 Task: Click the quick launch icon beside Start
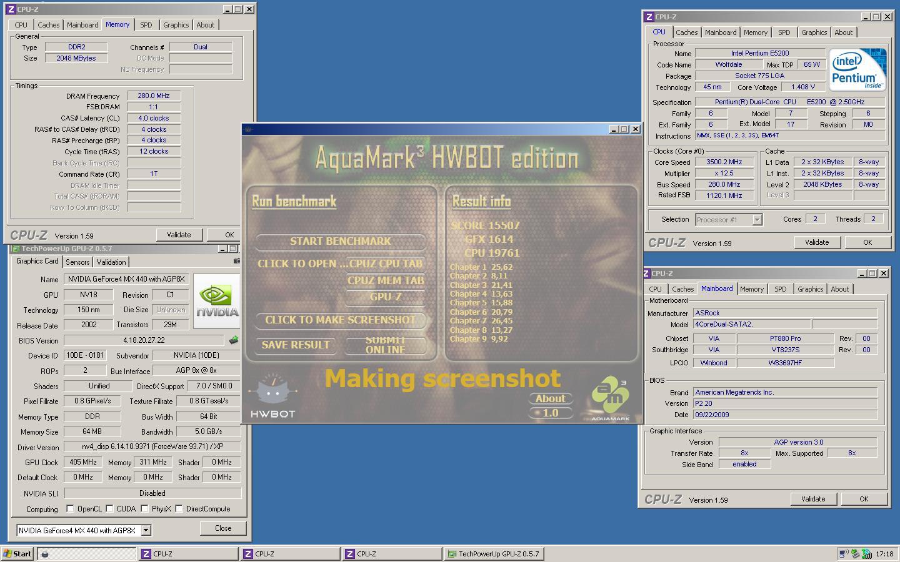click(45, 554)
